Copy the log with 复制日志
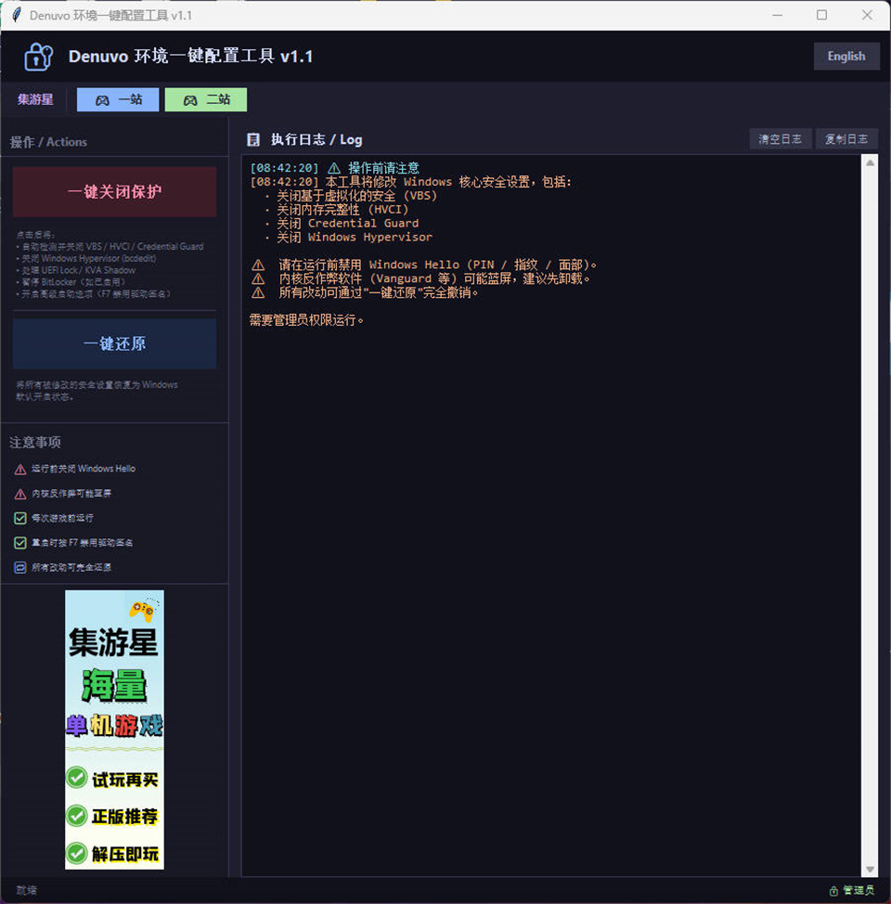 click(x=846, y=139)
